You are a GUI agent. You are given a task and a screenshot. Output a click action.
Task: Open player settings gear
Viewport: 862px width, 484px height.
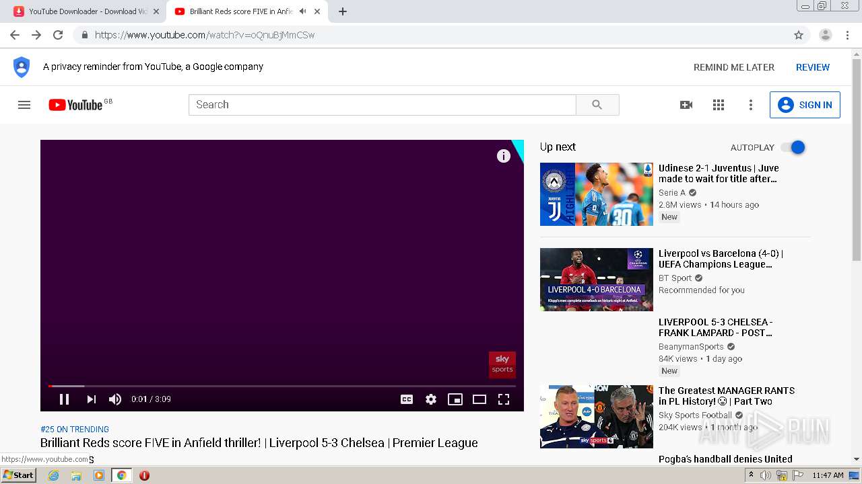click(431, 399)
